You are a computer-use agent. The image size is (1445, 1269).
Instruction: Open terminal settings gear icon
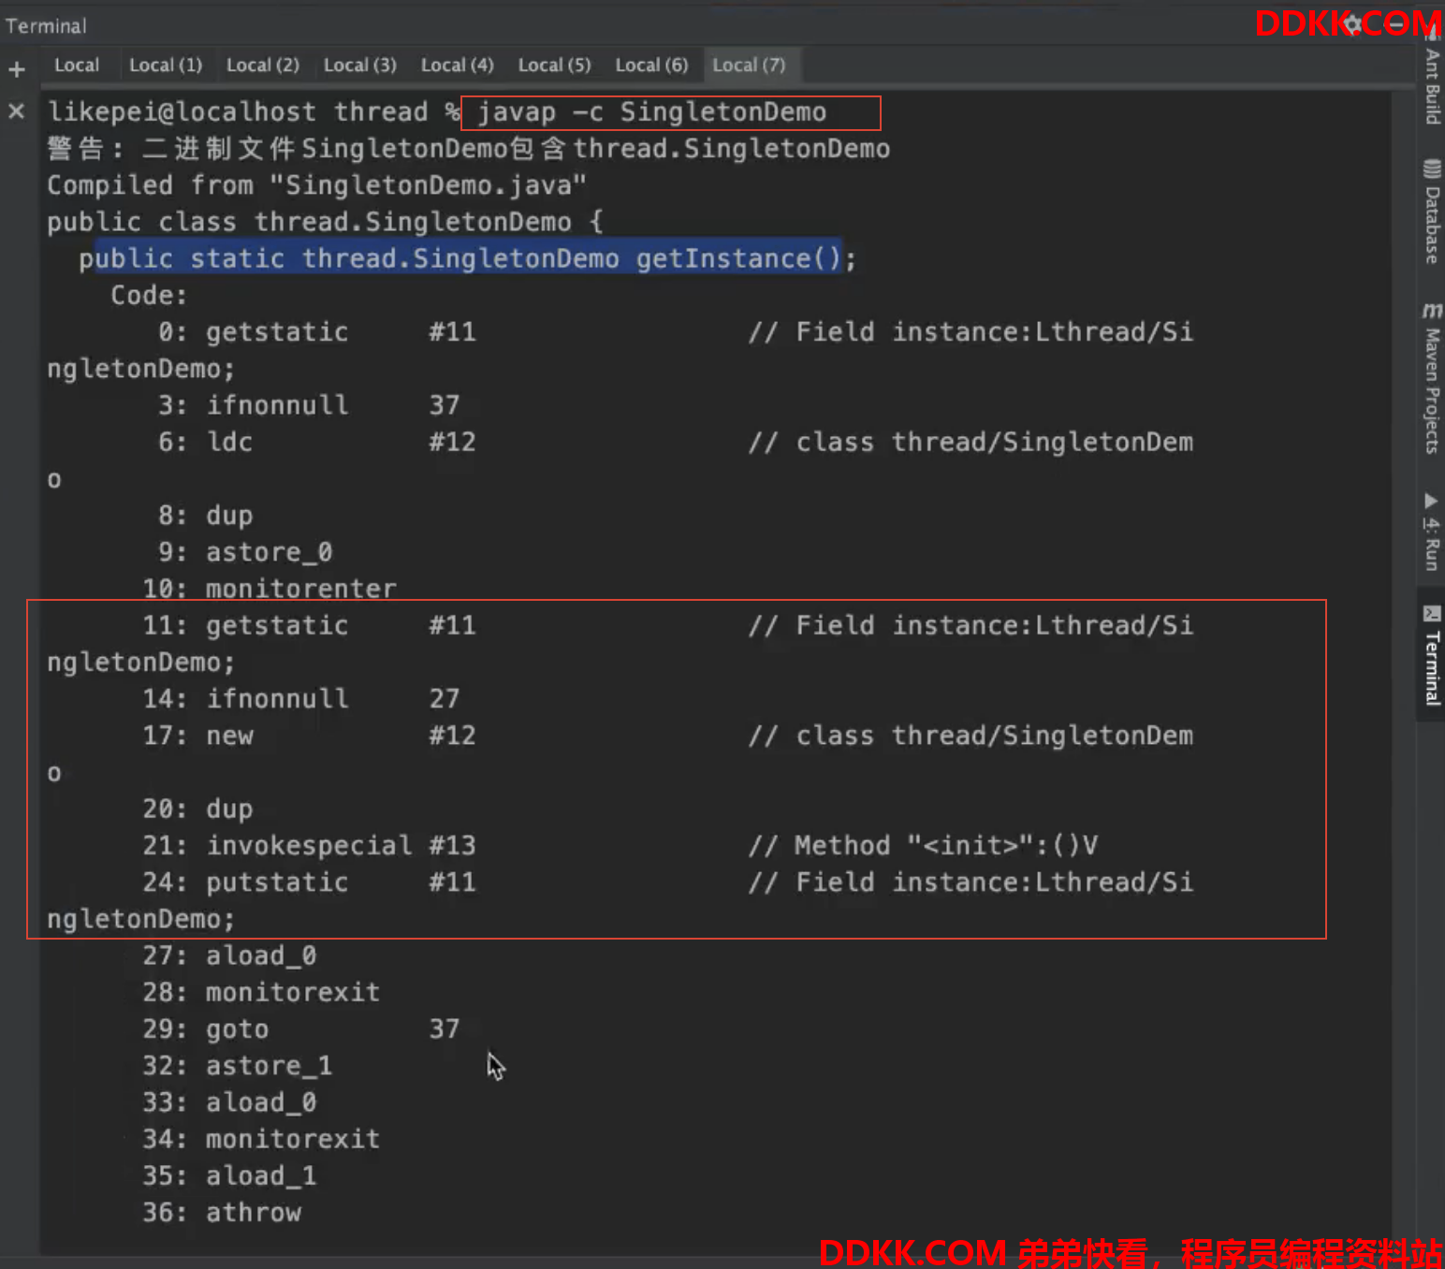(1352, 24)
